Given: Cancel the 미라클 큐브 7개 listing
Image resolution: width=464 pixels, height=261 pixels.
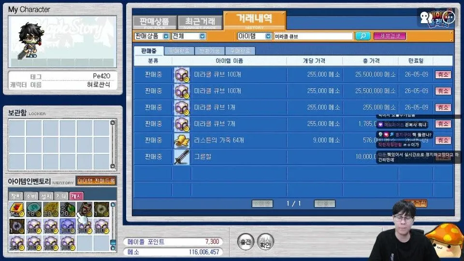Looking at the screenshot, I should coord(443,124).
